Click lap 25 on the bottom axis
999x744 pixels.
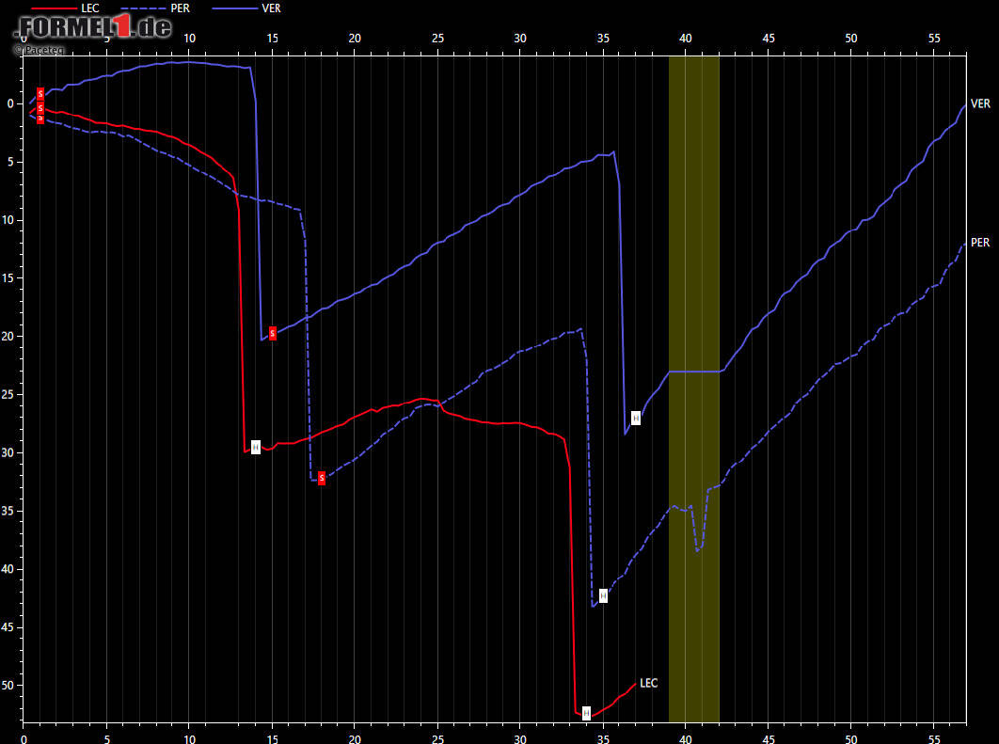pos(437,736)
